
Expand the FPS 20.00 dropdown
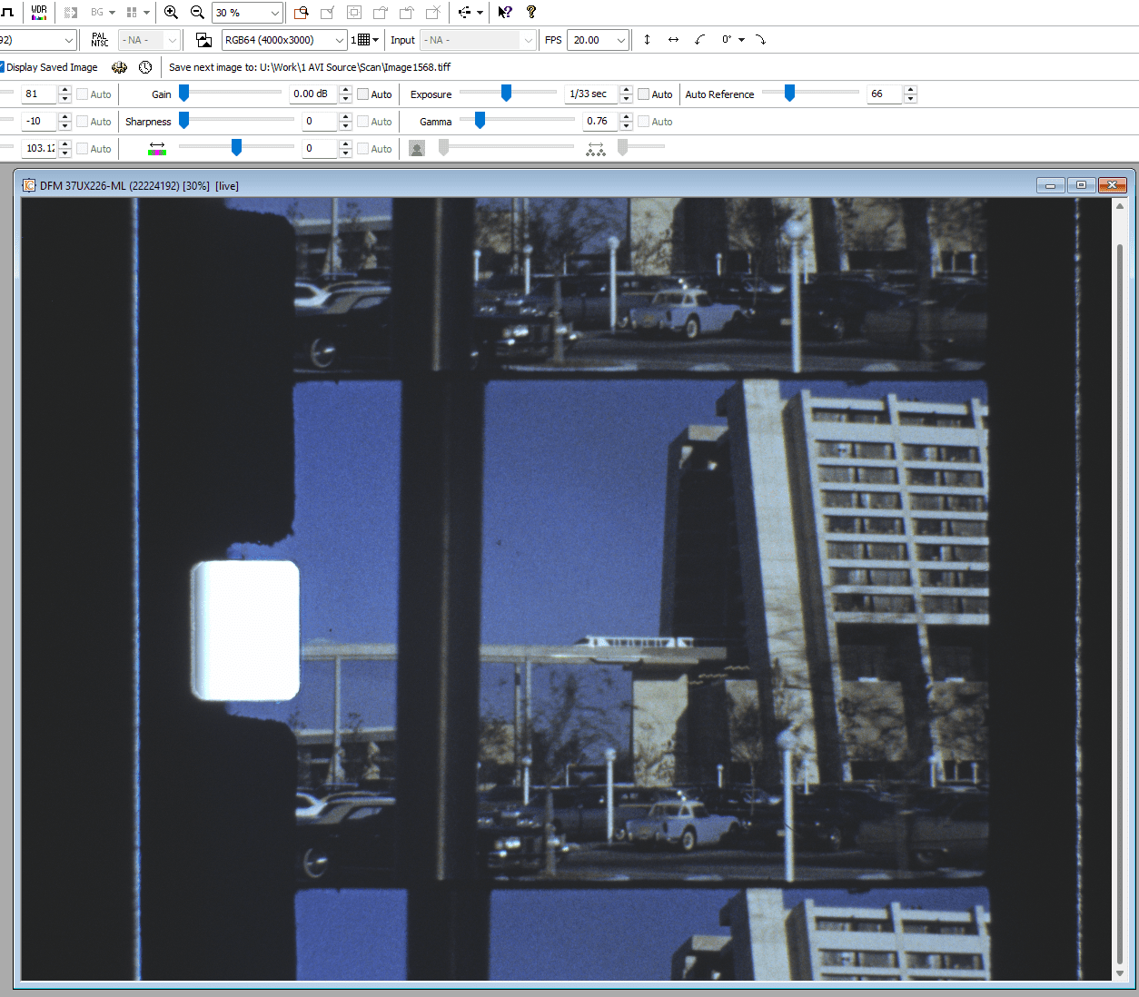pos(621,40)
